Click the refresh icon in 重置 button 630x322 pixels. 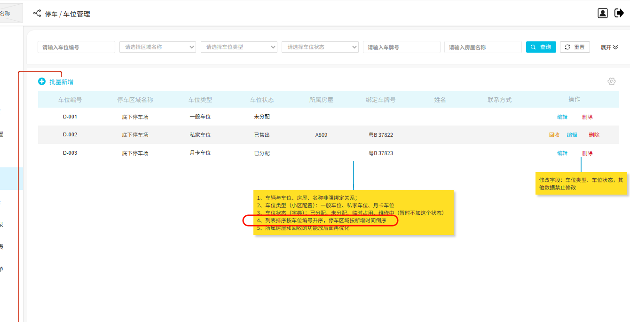(x=567, y=47)
